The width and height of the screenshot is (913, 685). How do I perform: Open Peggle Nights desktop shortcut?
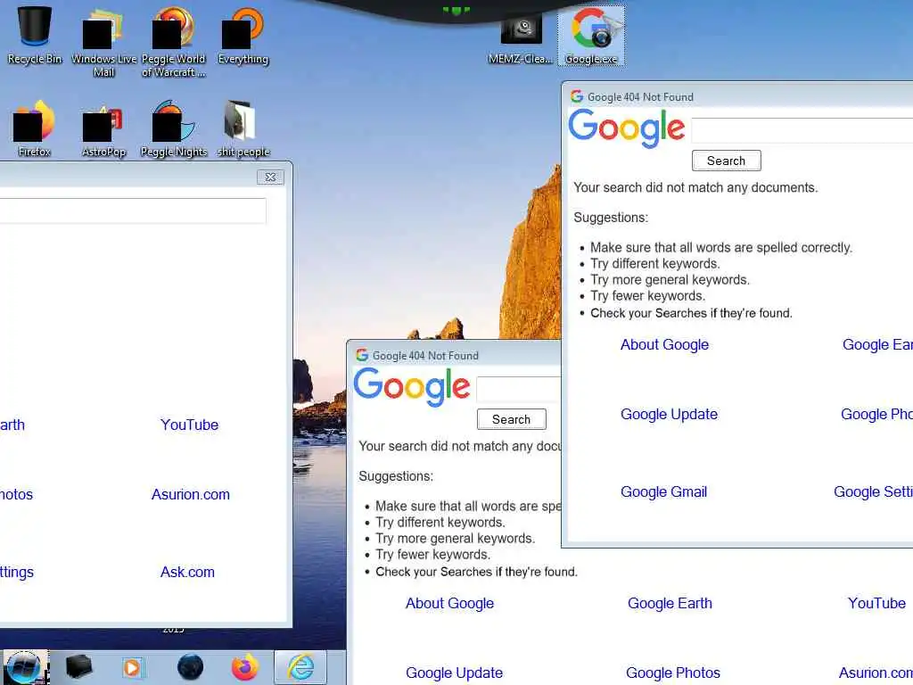174,128
